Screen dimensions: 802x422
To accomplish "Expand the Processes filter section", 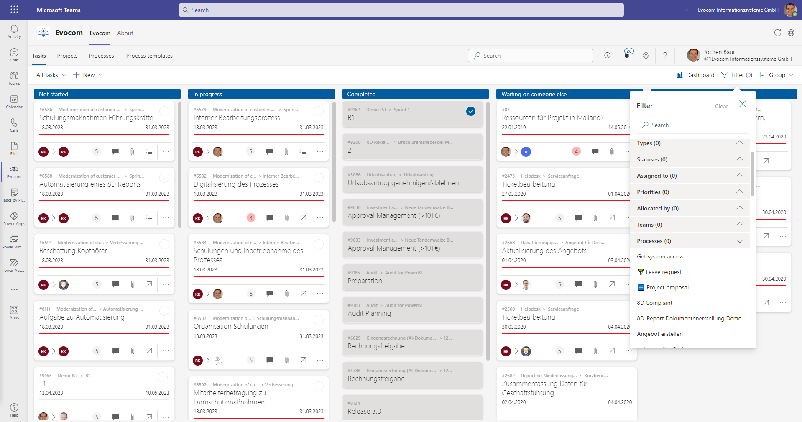I will tap(740, 241).
